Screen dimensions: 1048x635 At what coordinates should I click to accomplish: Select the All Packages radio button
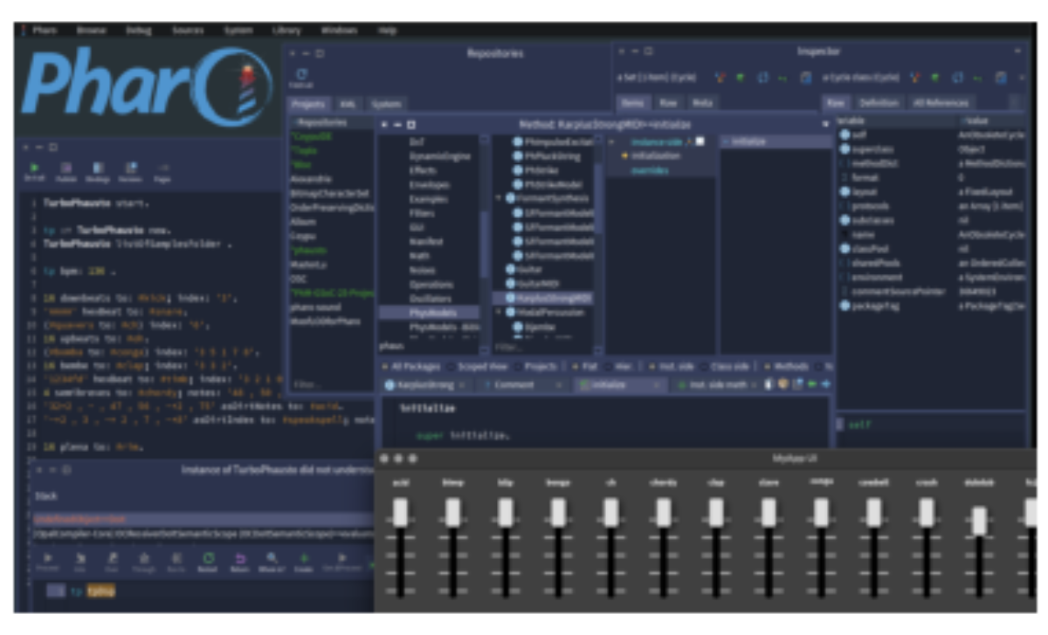coord(387,366)
